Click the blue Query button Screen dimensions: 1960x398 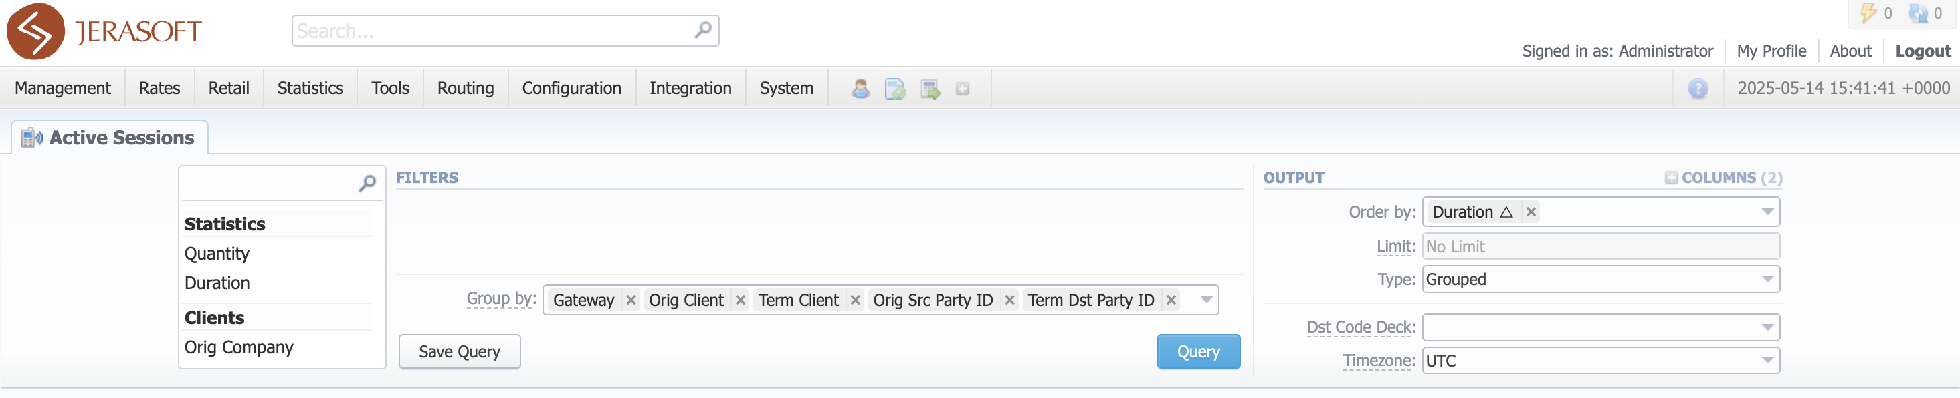(x=1198, y=352)
